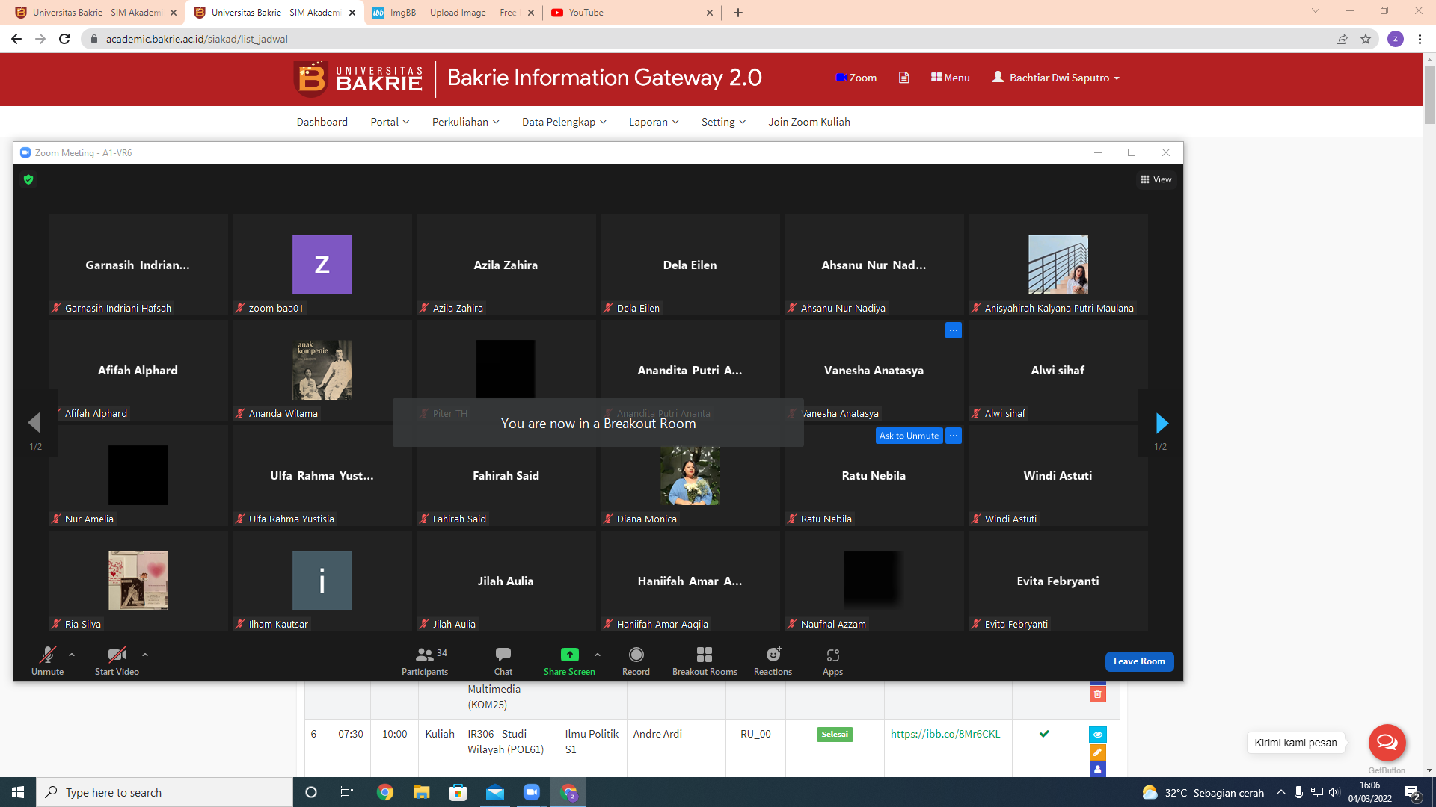This screenshot has width=1436, height=807.
Task: Start sharing with the green Share Screen icon
Action: point(569,655)
